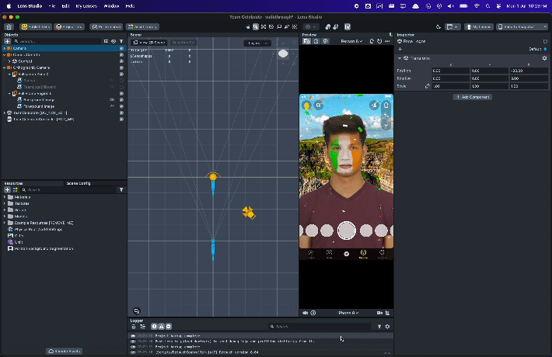Image resolution: width=552 pixels, height=357 pixels.
Task: Toggle the Foreground Image checkbox
Action: [x=121, y=106]
